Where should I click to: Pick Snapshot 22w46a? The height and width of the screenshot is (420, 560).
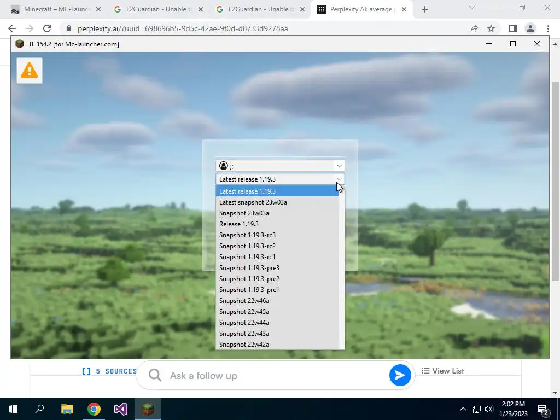click(277, 301)
